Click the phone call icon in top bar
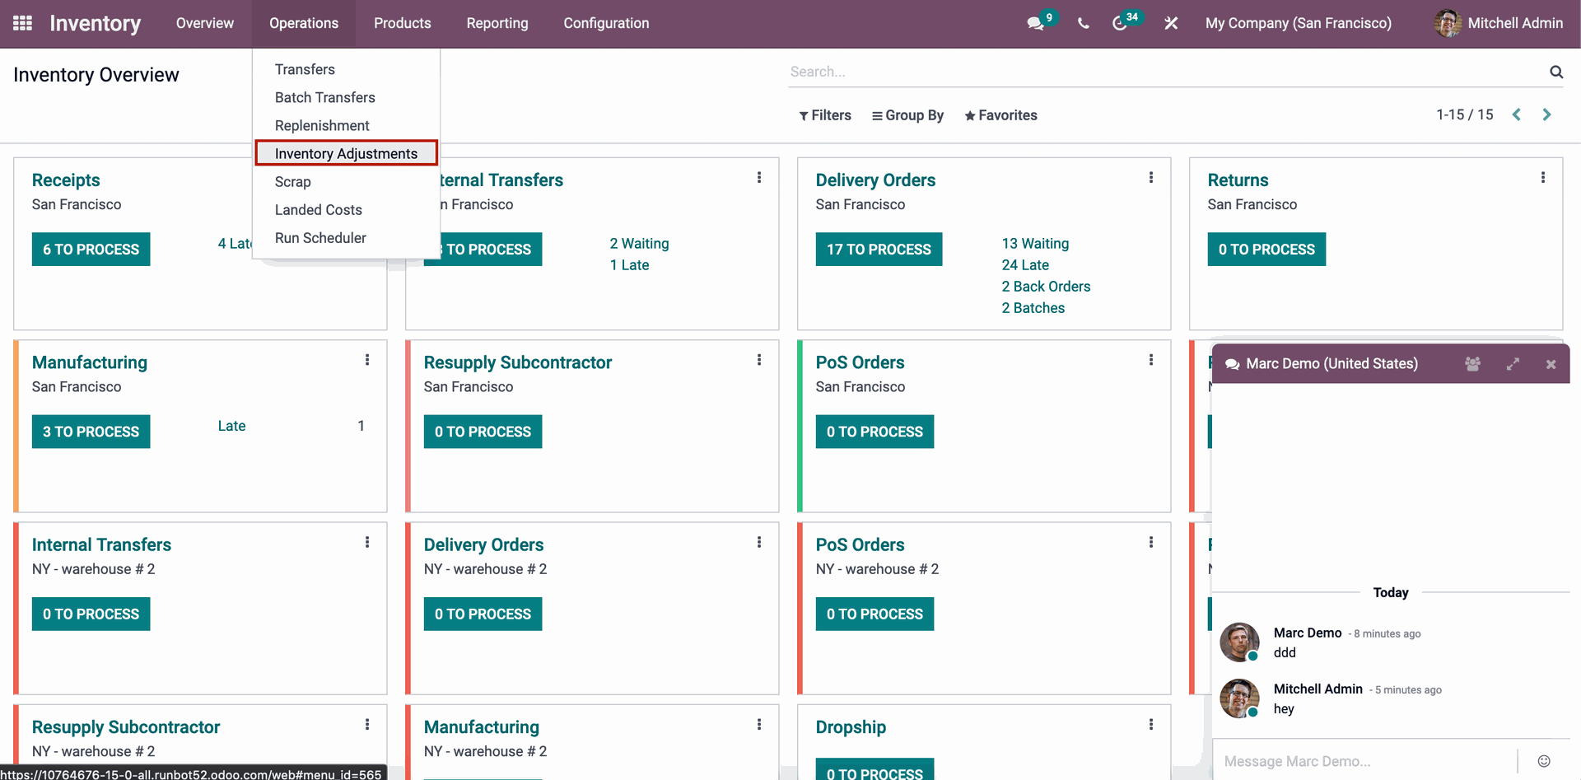 pyautogui.click(x=1083, y=23)
